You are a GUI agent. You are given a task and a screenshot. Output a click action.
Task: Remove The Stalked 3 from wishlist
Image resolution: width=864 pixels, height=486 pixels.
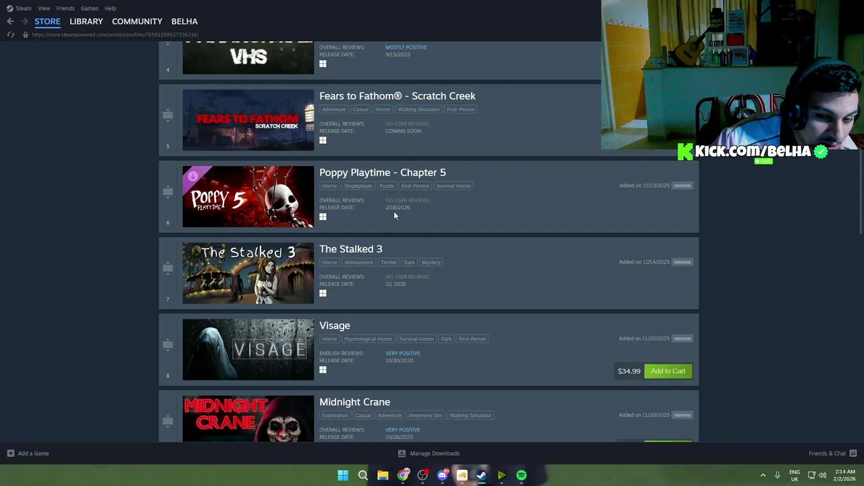(x=682, y=262)
